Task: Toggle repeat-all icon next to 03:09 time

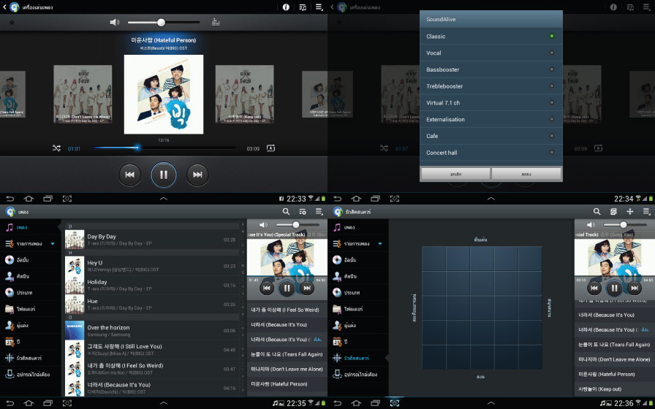Action: tap(270, 148)
